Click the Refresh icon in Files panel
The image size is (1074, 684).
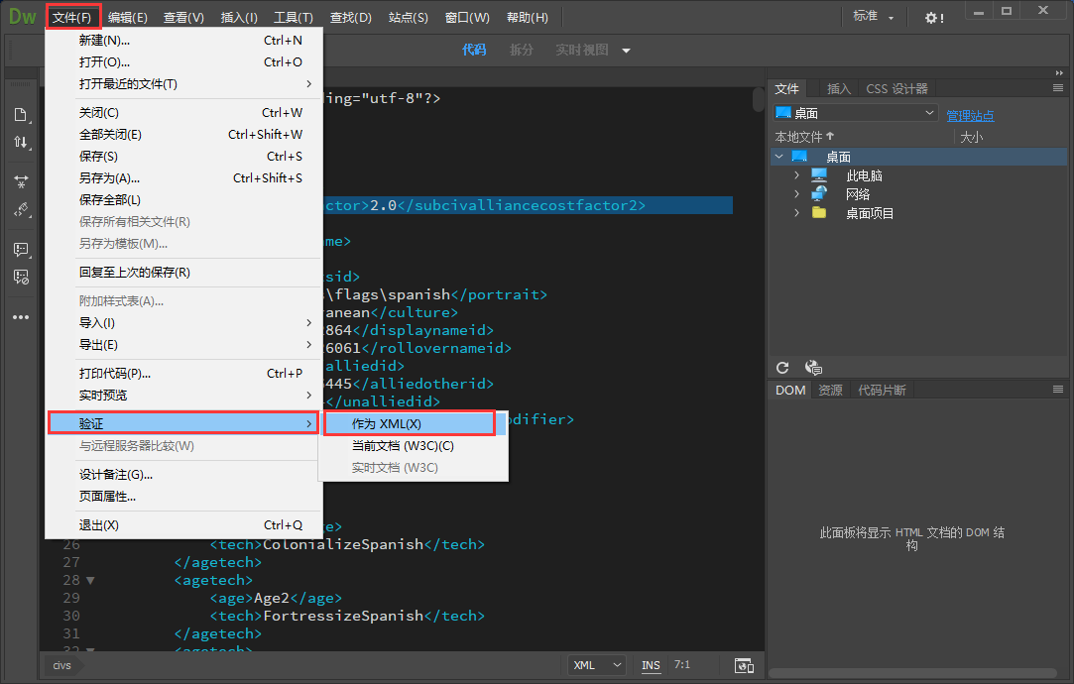pyautogui.click(x=782, y=368)
